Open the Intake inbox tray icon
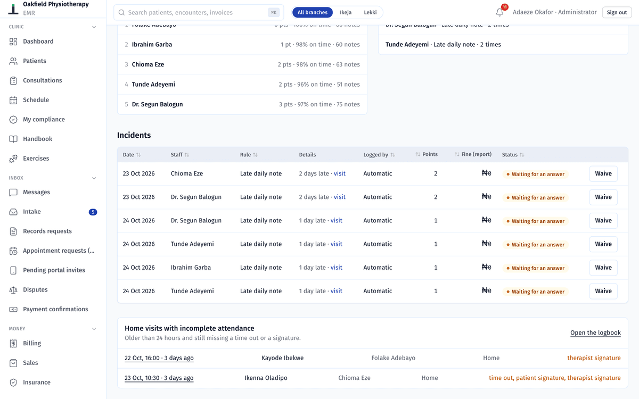639x399 pixels. pyautogui.click(x=13, y=212)
